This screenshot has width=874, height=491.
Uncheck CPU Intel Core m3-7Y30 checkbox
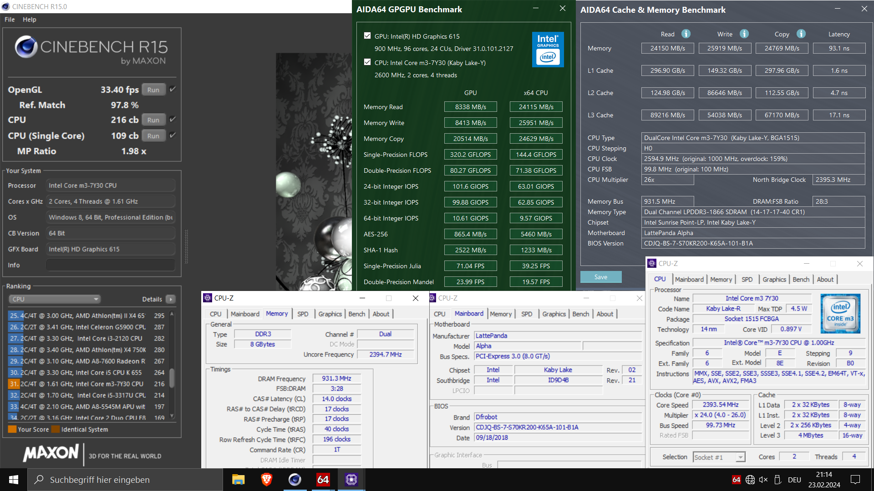(x=367, y=62)
